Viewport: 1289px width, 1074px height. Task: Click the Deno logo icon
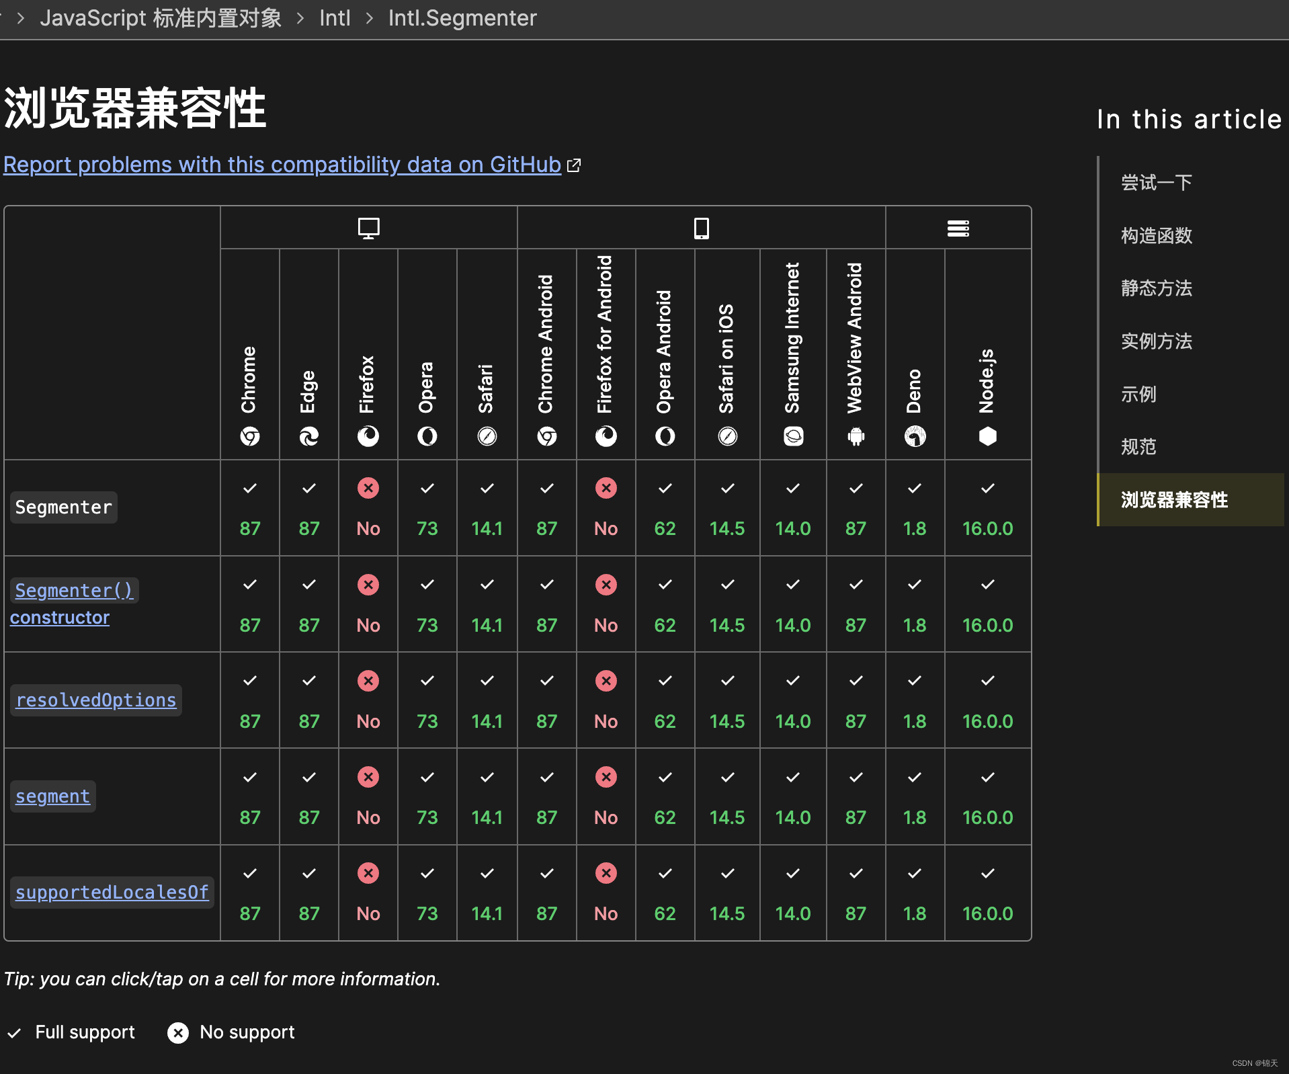tap(915, 437)
